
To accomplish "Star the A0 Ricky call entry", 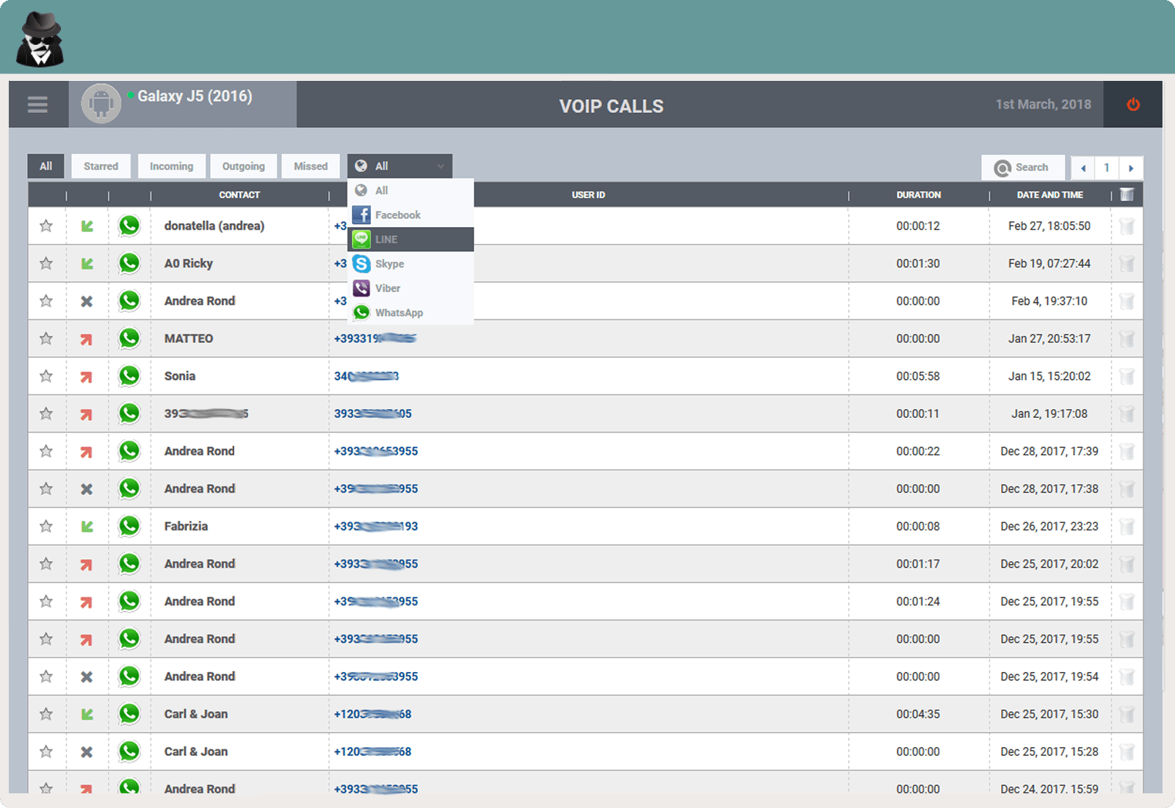I will pos(46,263).
